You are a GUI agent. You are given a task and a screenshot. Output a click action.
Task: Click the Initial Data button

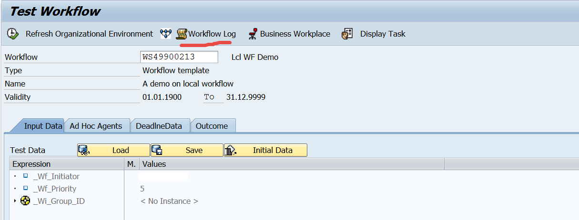click(265, 150)
